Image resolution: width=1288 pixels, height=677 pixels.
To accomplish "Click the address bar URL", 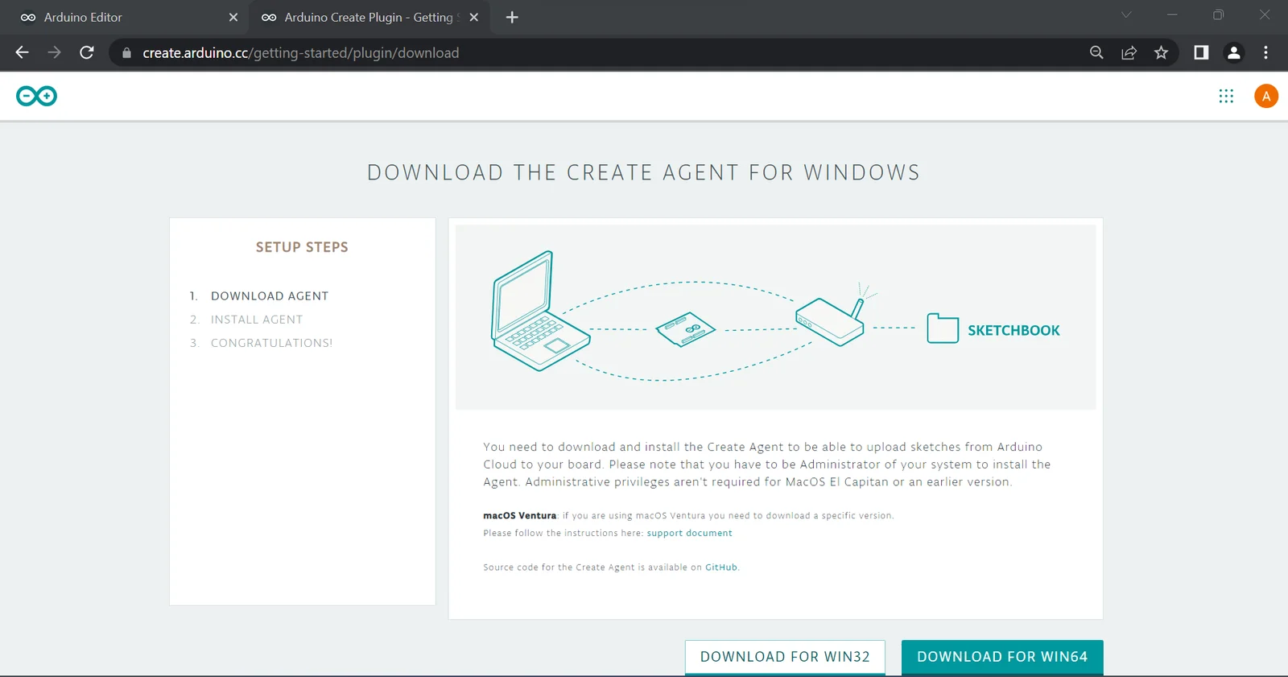I will (301, 53).
